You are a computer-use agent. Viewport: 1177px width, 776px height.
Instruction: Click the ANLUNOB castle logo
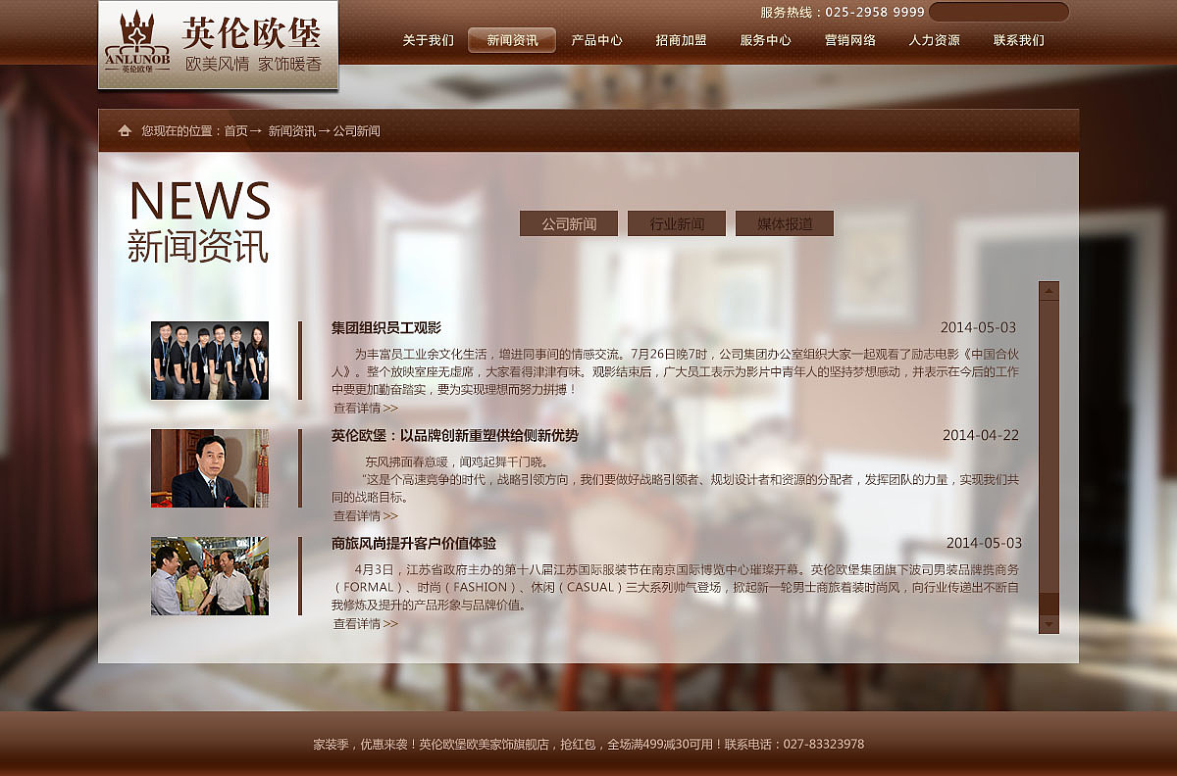tap(136, 42)
